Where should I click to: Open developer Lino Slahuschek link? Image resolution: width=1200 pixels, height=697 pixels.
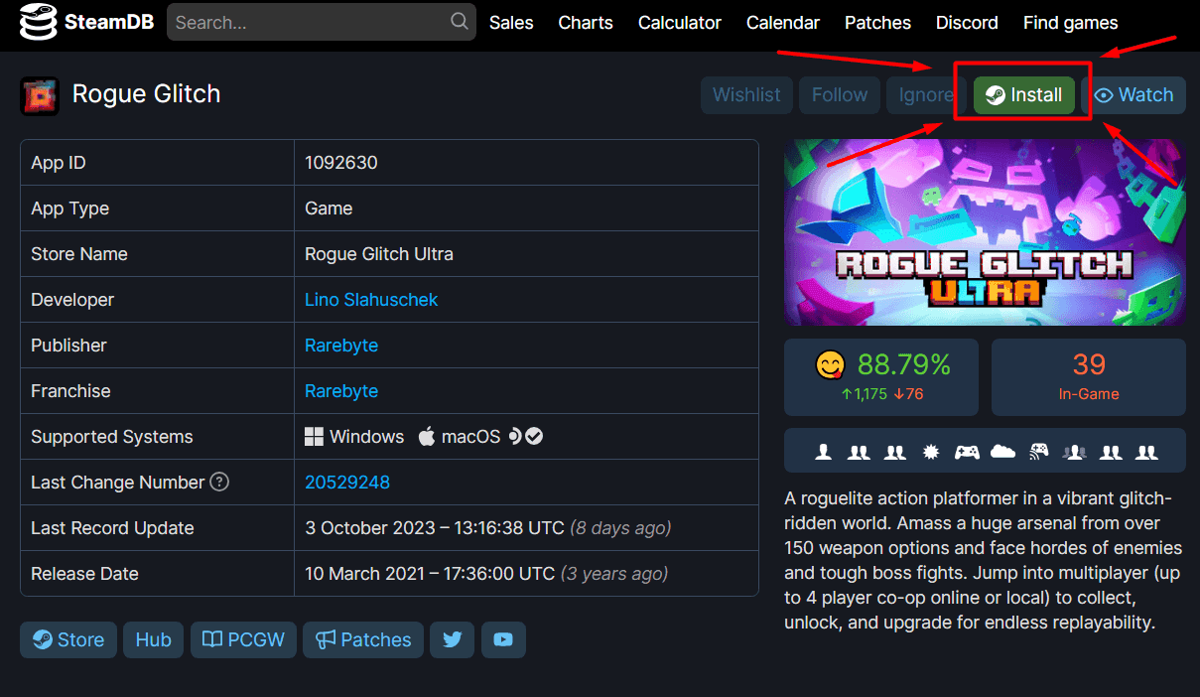(x=371, y=300)
